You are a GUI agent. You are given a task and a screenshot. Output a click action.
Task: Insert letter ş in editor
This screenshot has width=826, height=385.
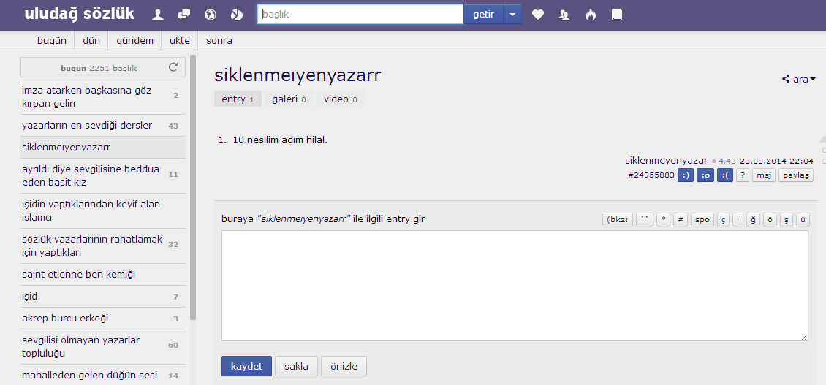786,220
